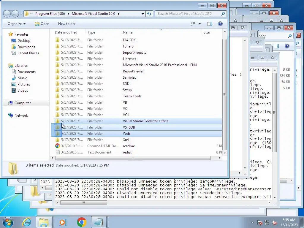Select the readme Chrome HTML icon
Image resolution: width=304 pixels, height=228 pixels.
(57, 146)
